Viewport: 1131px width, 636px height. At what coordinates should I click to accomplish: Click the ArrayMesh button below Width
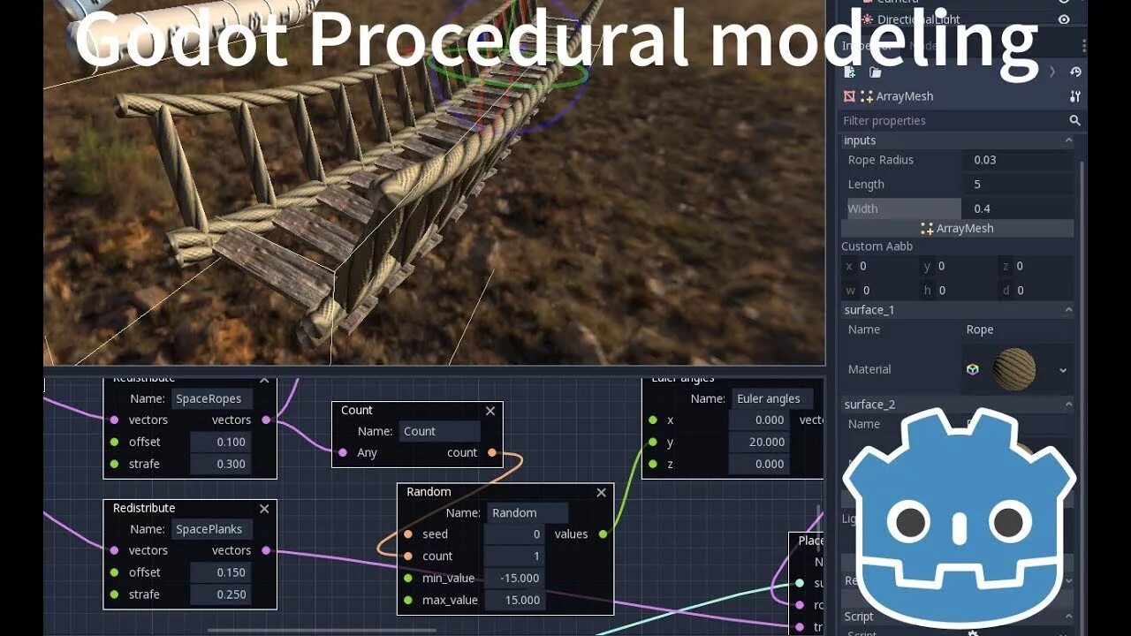(957, 228)
